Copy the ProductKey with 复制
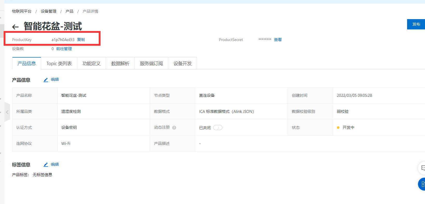 (81, 40)
